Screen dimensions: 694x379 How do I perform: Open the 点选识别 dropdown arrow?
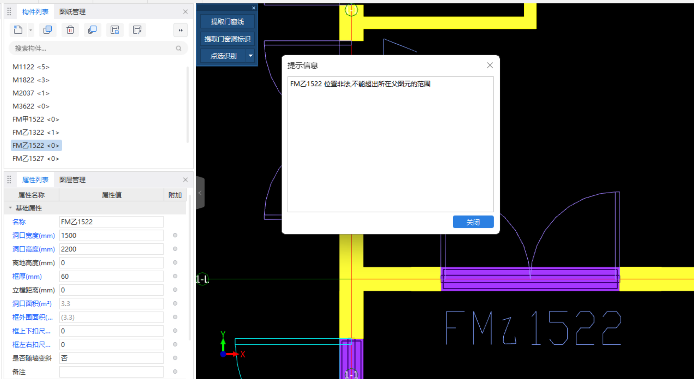pyautogui.click(x=251, y=56)
